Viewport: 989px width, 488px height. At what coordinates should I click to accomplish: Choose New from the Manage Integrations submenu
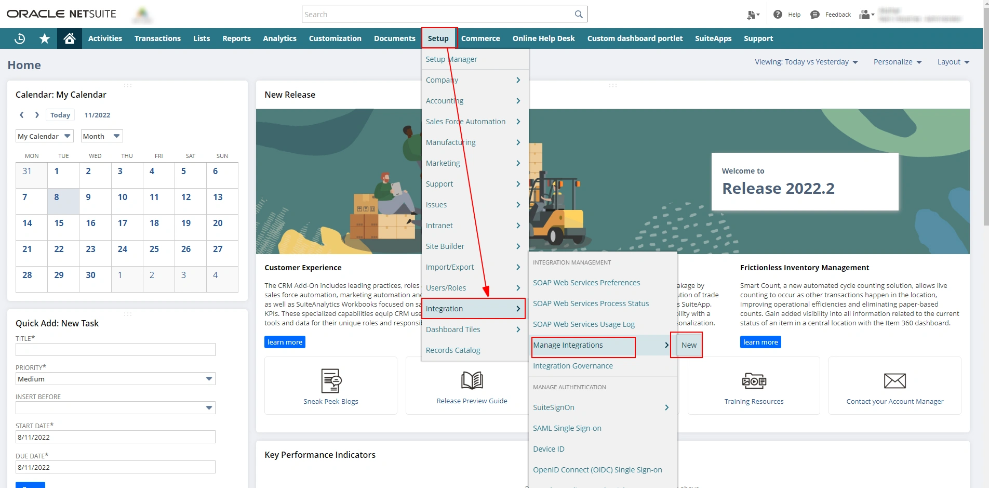tap(689, 345)
